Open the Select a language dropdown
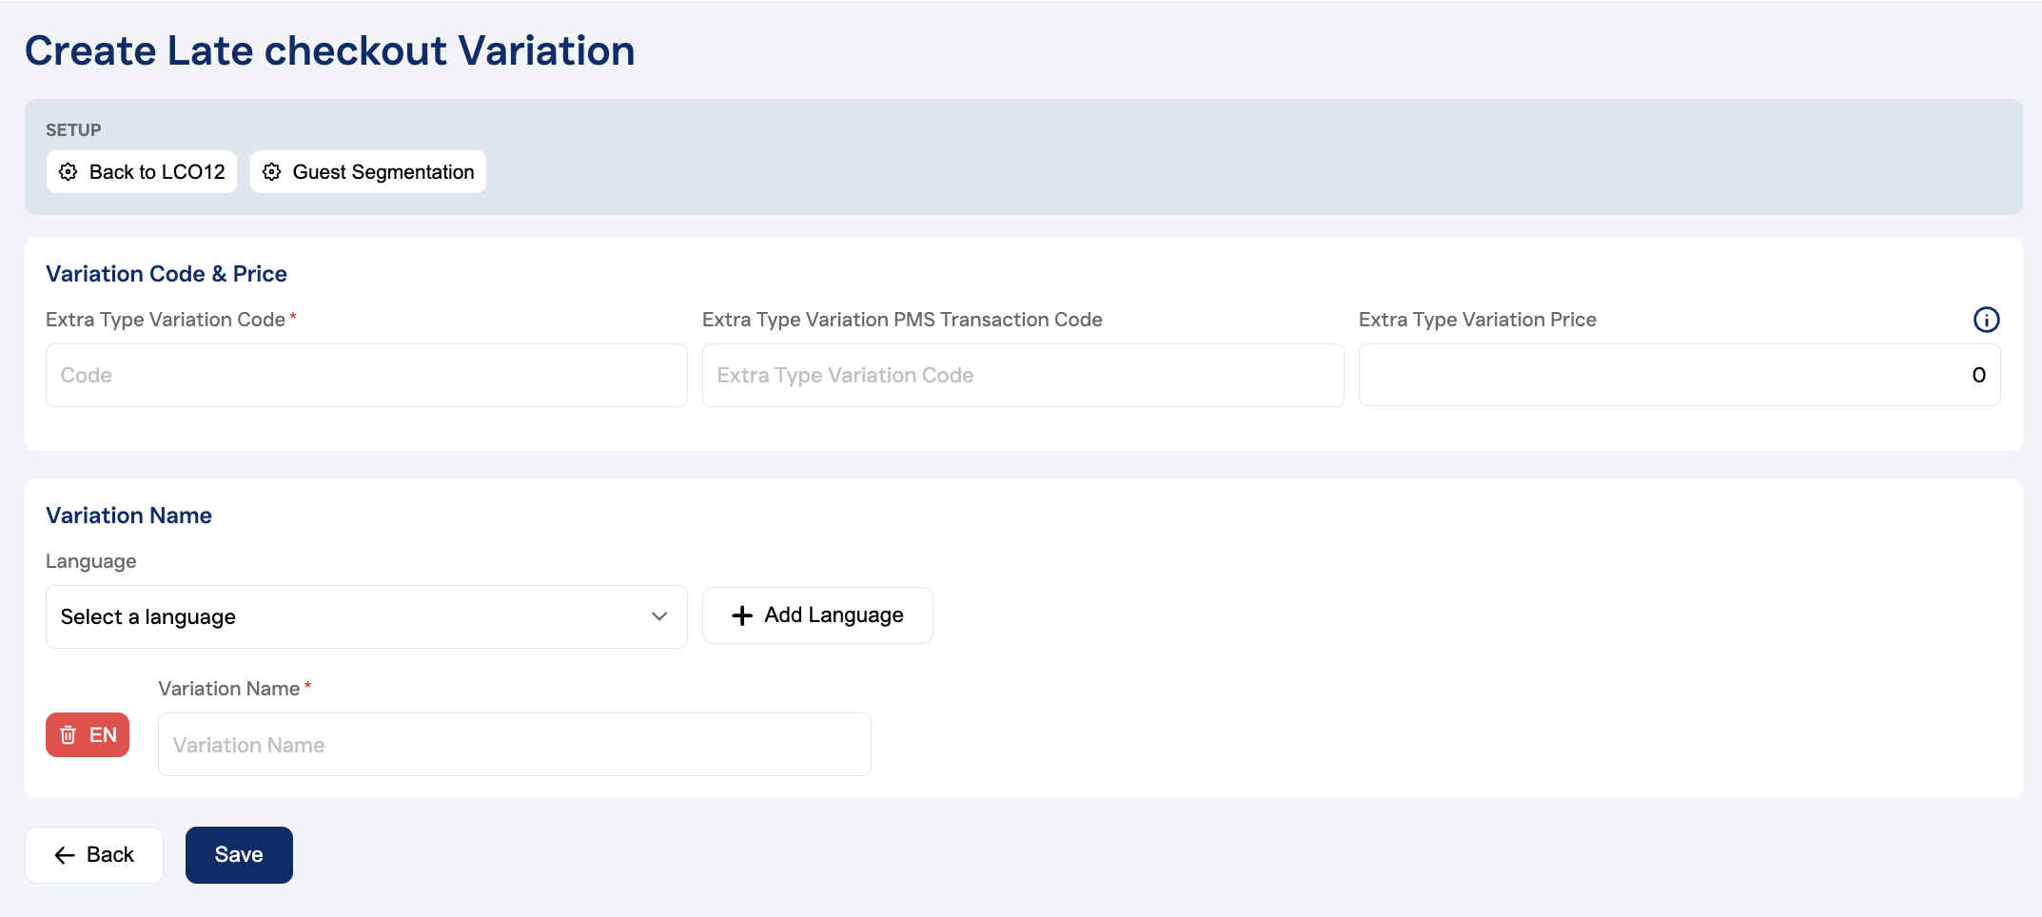2042x917 pixels. click(365, 616)
